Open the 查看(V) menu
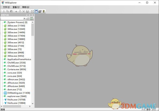This screenshot has height=111, width=159. click(x=16, y=7)
